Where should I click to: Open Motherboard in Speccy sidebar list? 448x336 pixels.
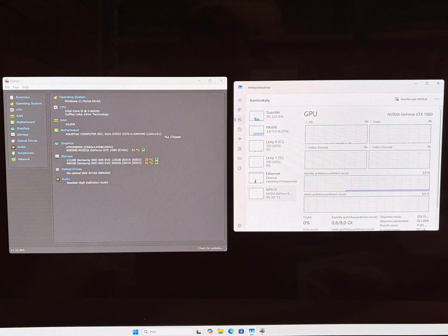[x=25, y=122]
